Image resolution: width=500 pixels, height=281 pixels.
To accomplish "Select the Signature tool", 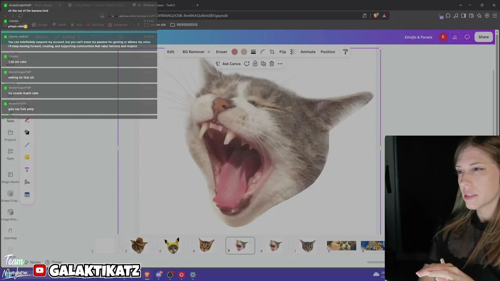I will click(27, 182).
